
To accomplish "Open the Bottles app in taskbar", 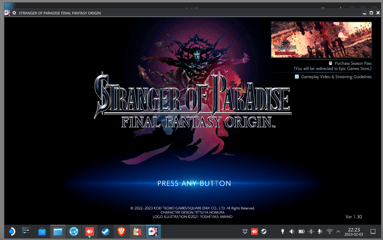I will (137, 232).
